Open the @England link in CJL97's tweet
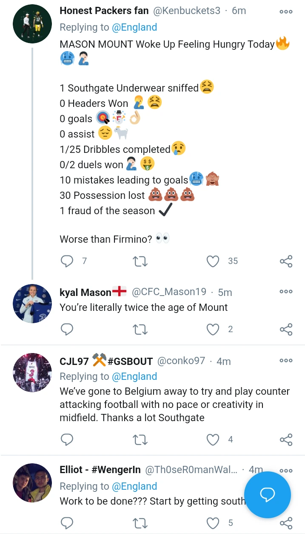The width and height of the screenshot is (305, 534). (134, 376)
